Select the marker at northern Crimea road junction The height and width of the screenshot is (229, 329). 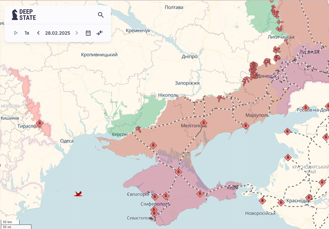click(x=178, y=172)
